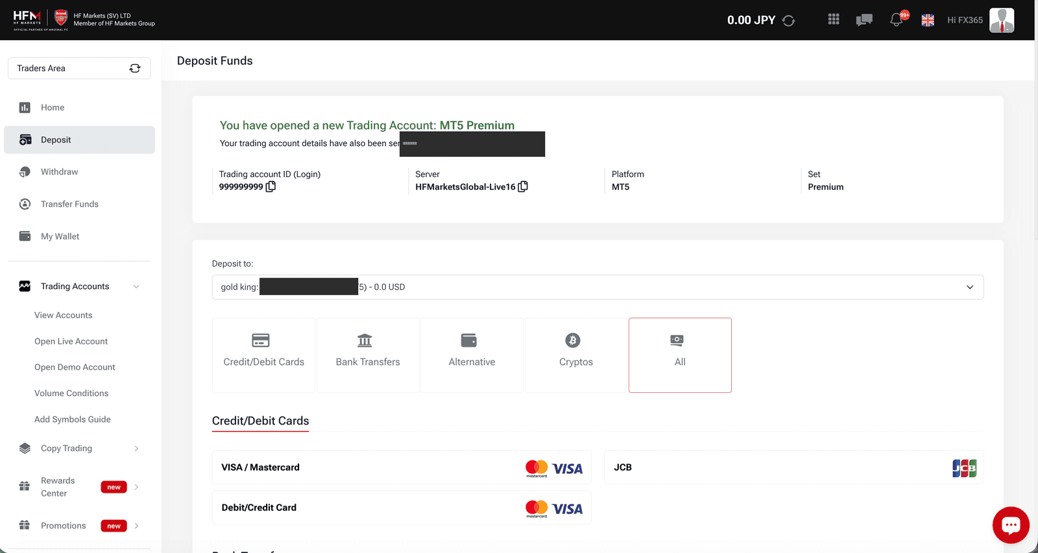This screenshot has width=1038, height=553.
Task: Open the notifications bell
Action: click(x=897, y=19)
